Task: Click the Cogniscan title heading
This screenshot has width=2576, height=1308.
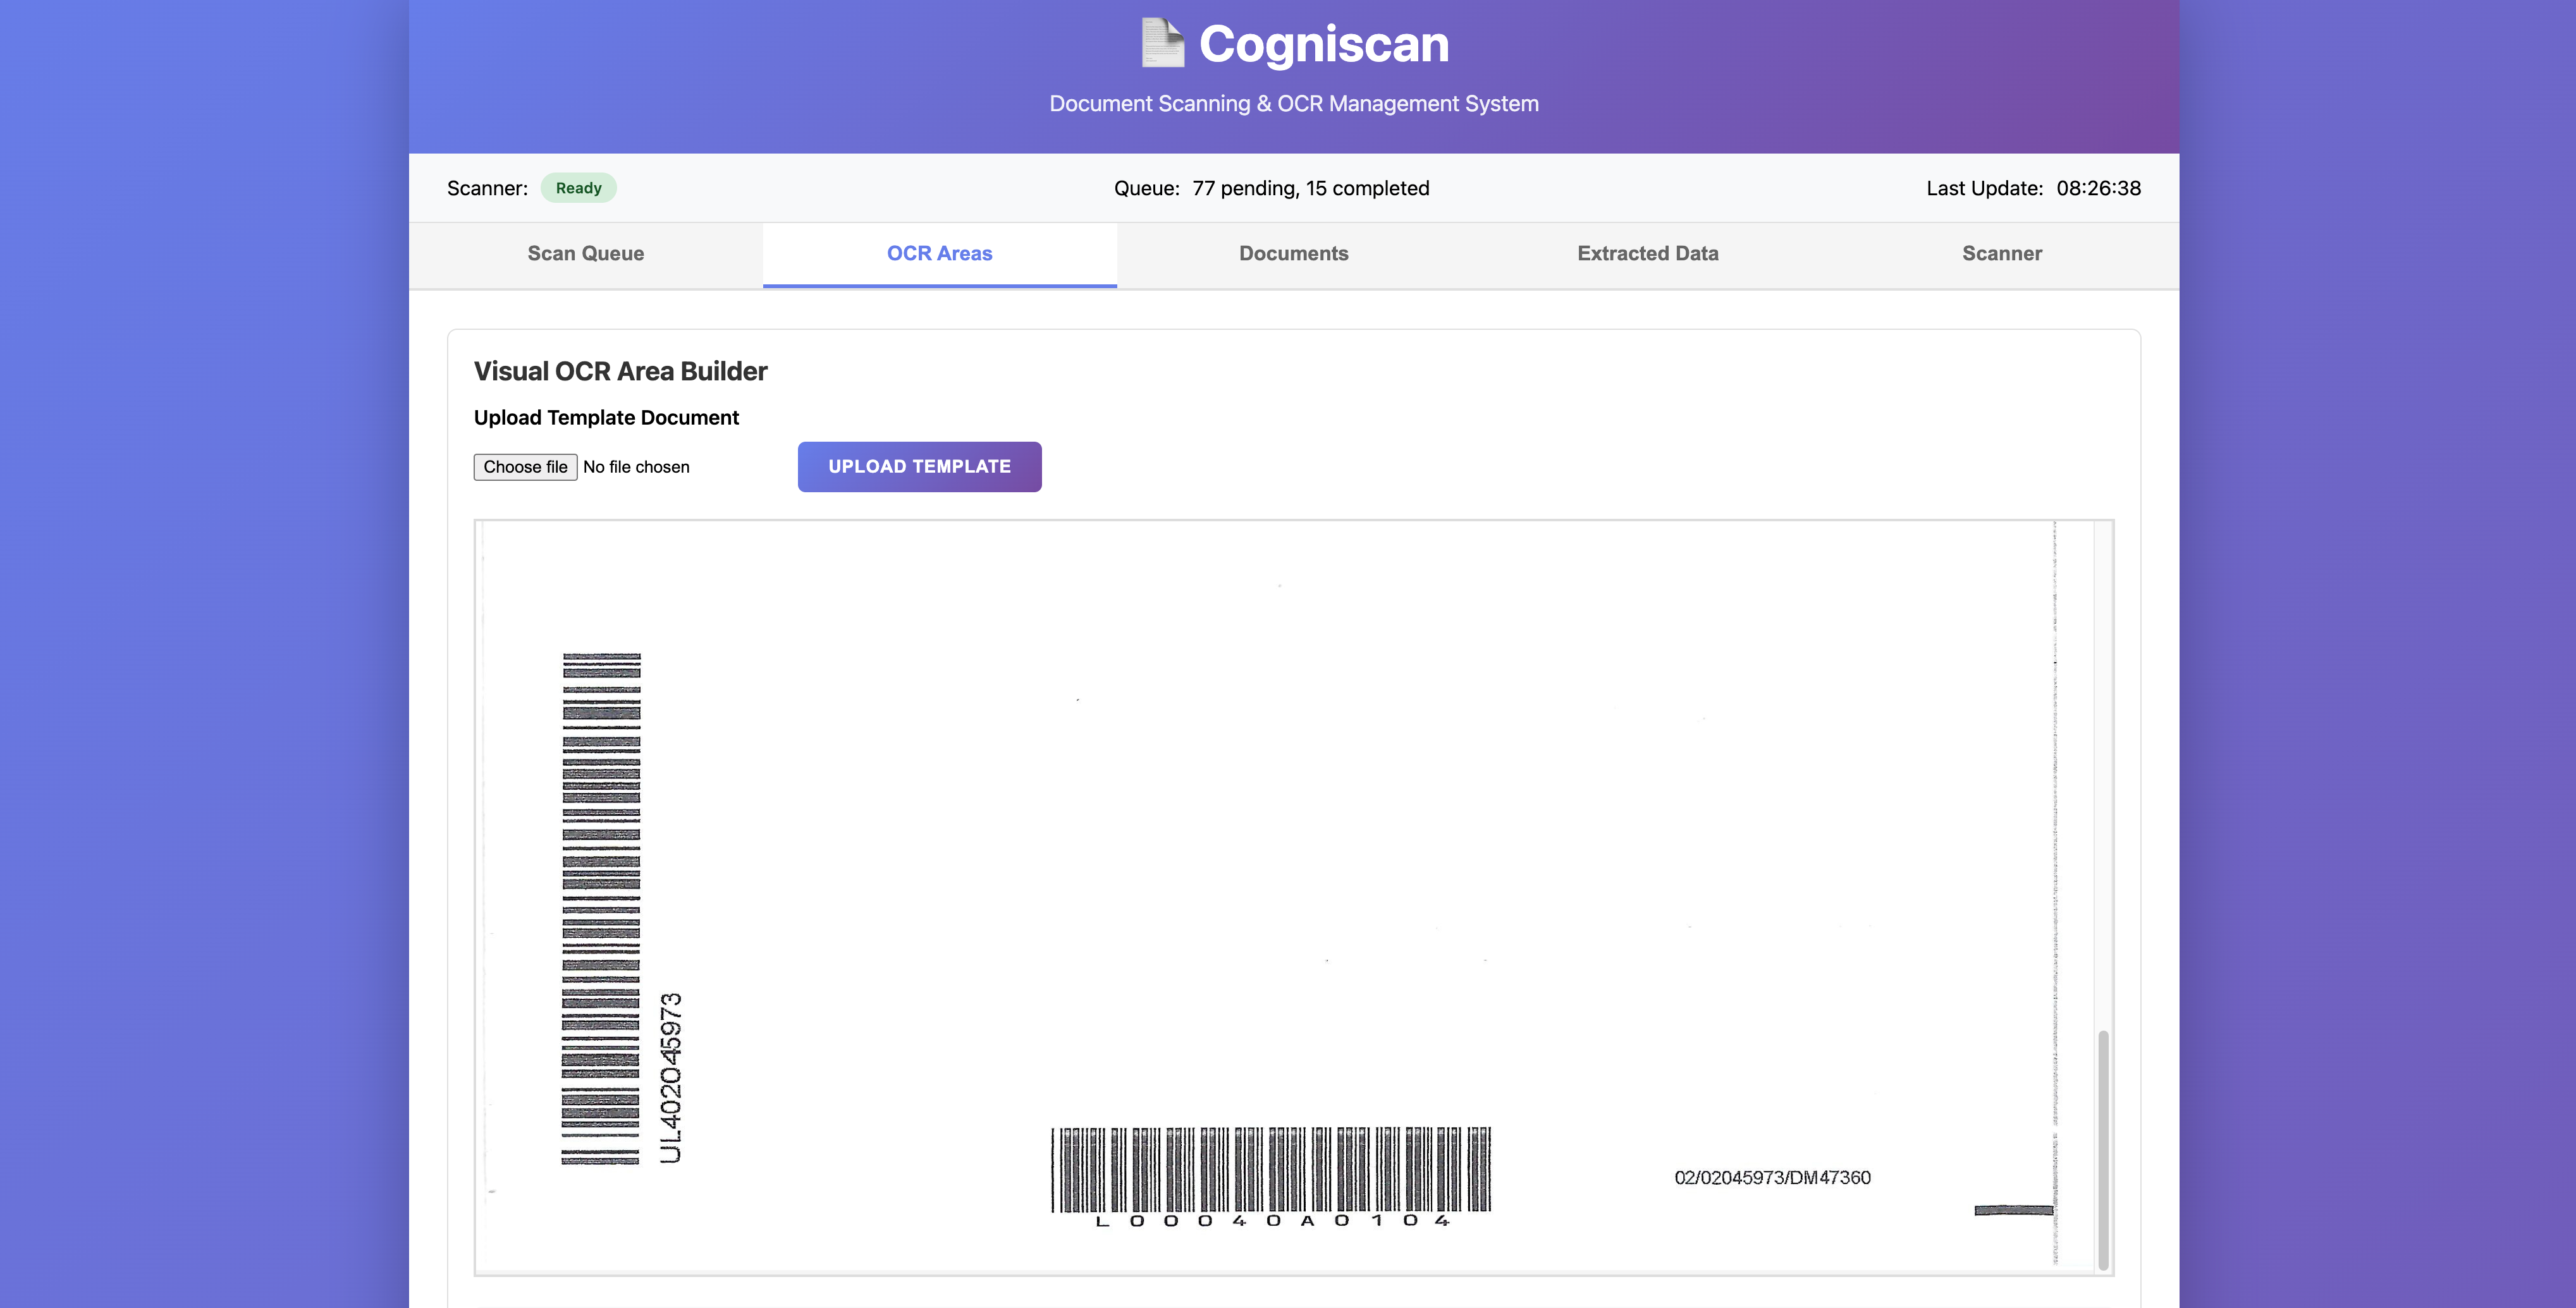Action: click(x=1323, y=44)
